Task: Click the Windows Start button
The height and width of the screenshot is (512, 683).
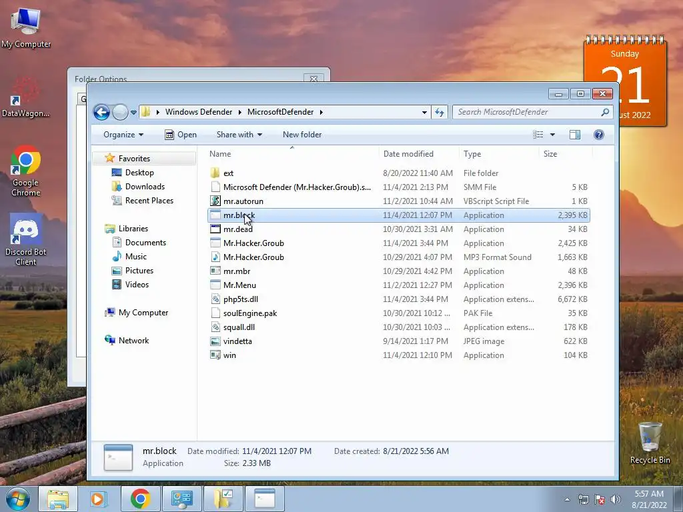Action: click(x=18, y=499)
